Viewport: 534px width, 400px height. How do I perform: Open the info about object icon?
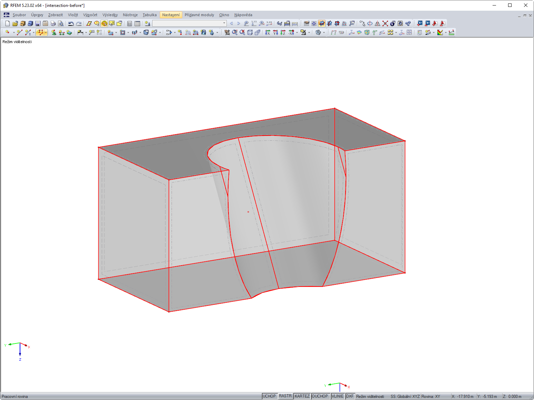pyautogui.click(x=393, y=23)
